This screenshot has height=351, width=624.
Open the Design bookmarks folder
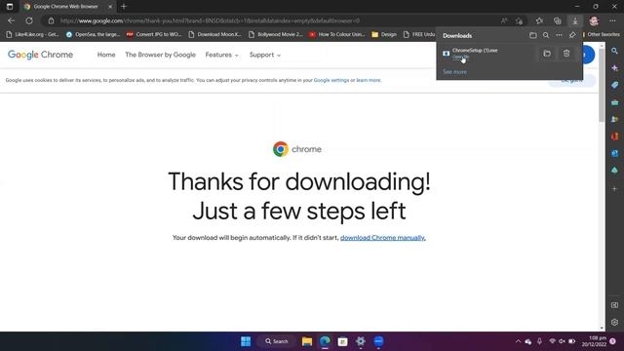384,35
